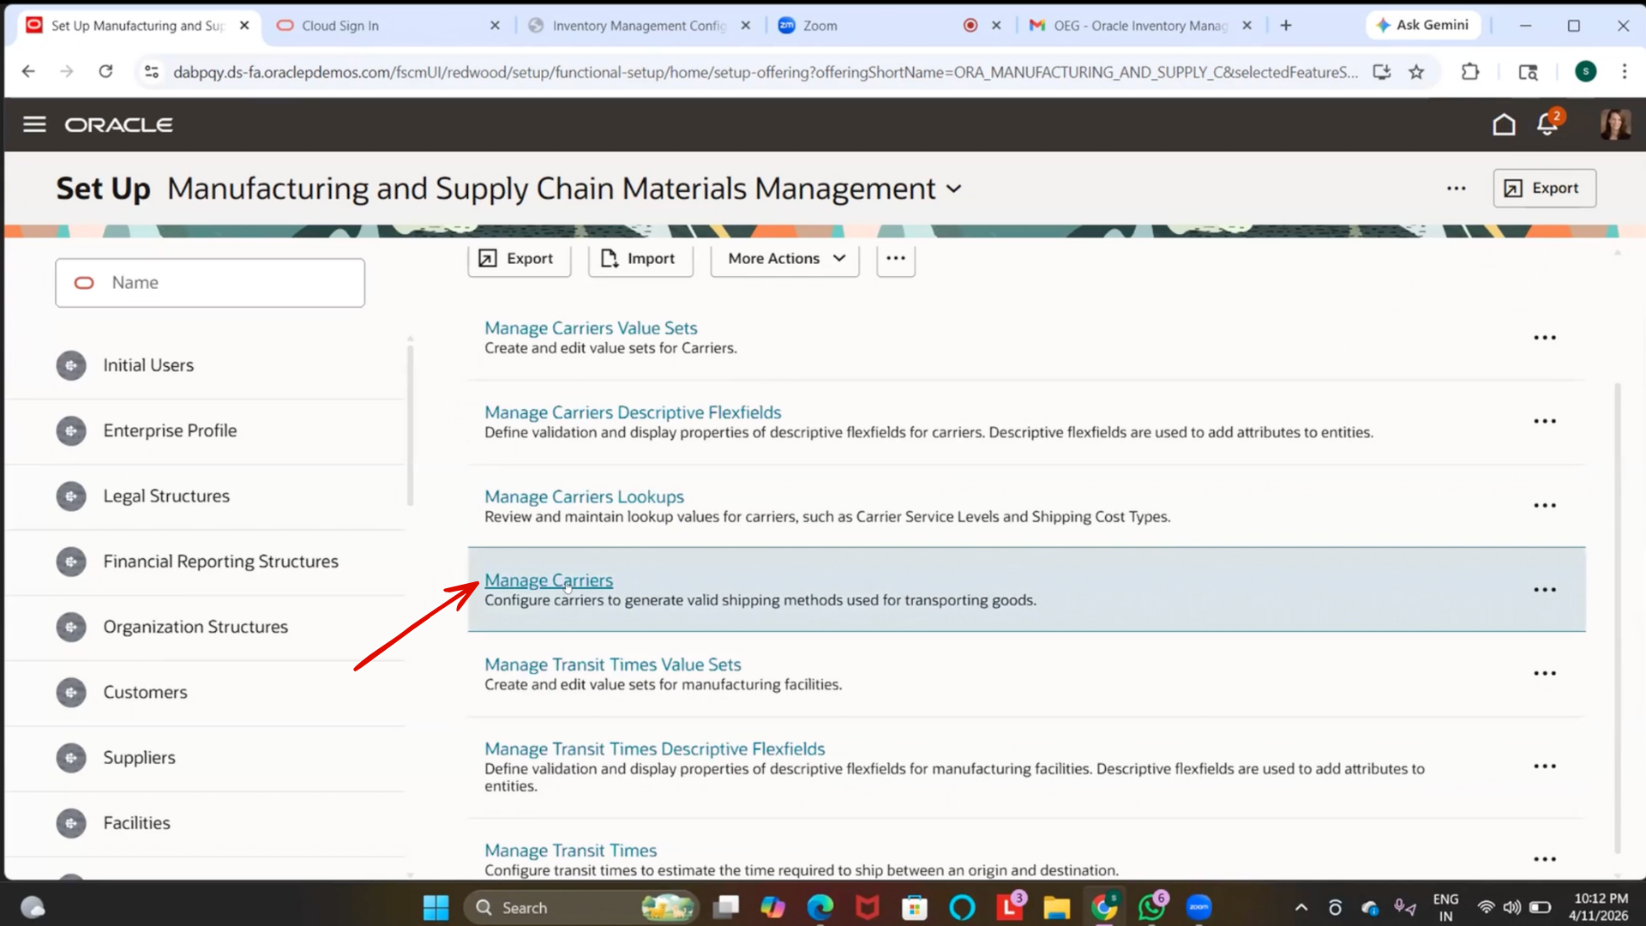This screenshot has width=1646, height=926.
Task: Open the Manage Carriers task link
Action: coord(549,580)
